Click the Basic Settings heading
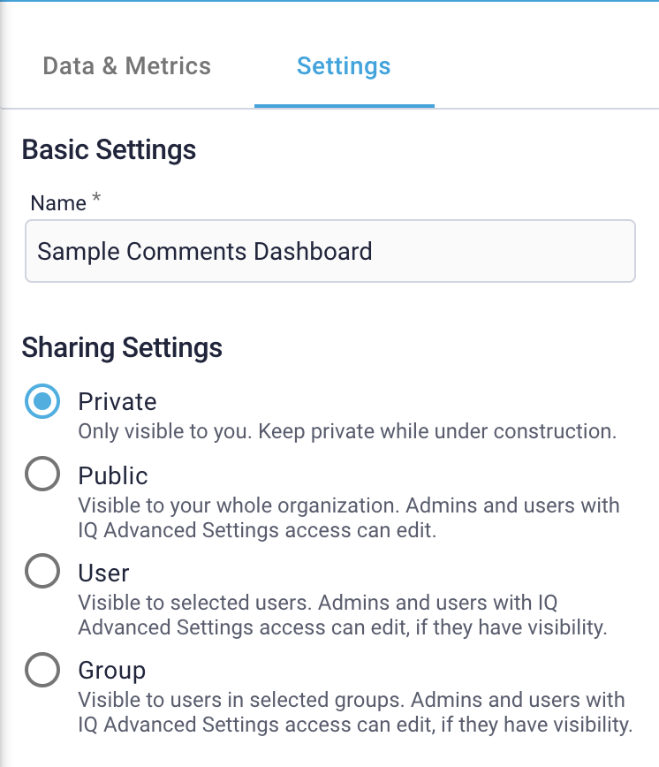 click(x=109, y=149)
